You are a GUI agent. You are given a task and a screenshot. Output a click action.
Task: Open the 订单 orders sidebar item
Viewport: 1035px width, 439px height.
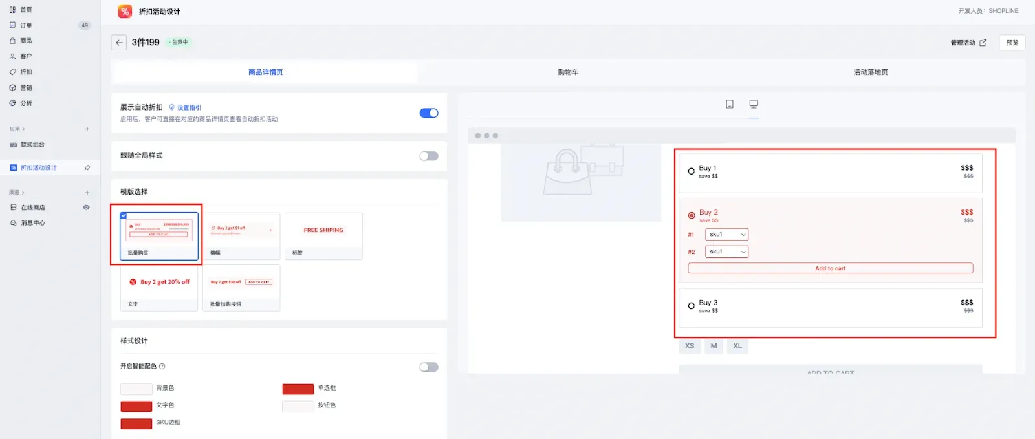point(26,25)
